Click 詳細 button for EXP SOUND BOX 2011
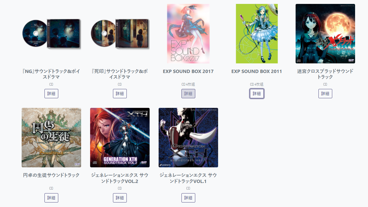Screen dimensions: 368x207 click(x=257, y=93)
